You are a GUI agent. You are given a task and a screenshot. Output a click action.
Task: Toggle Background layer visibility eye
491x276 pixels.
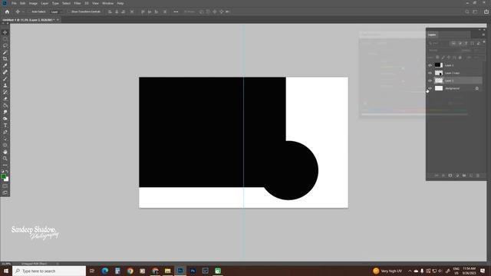coord(430,88)
